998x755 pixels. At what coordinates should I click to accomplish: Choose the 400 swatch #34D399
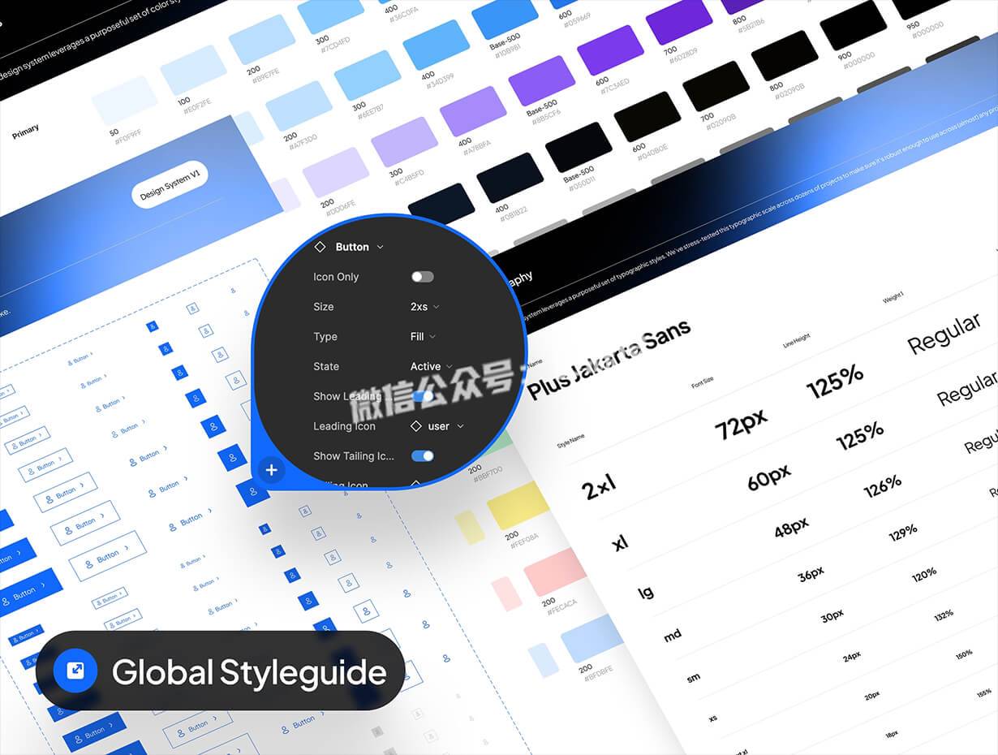[436, 45]
